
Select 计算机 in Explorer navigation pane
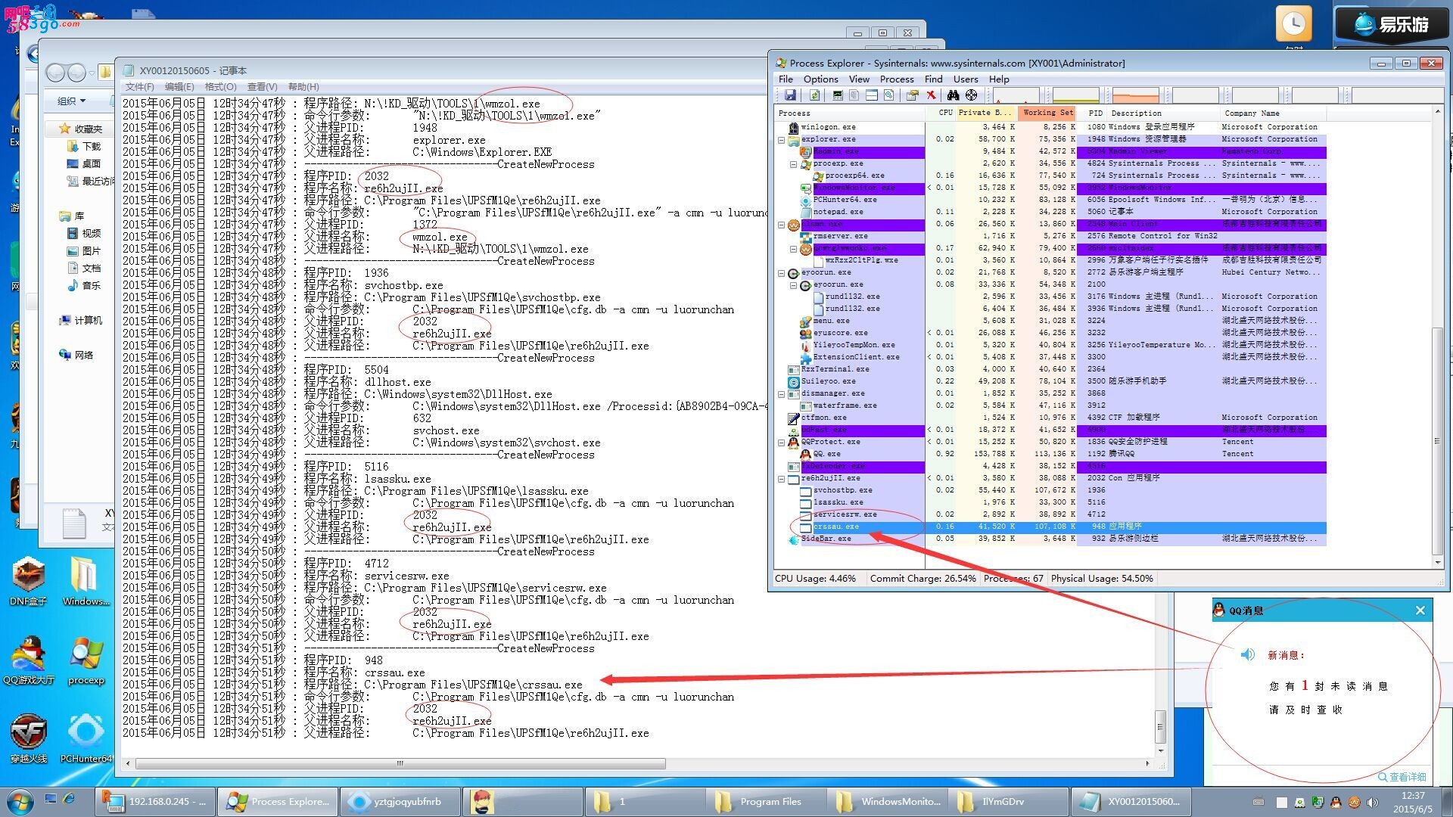81,321
